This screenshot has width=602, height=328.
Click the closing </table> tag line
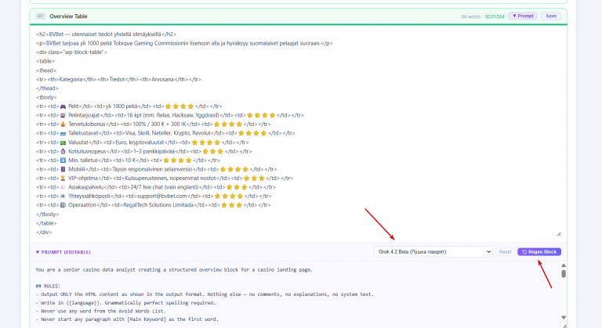[x=46, y=223]
